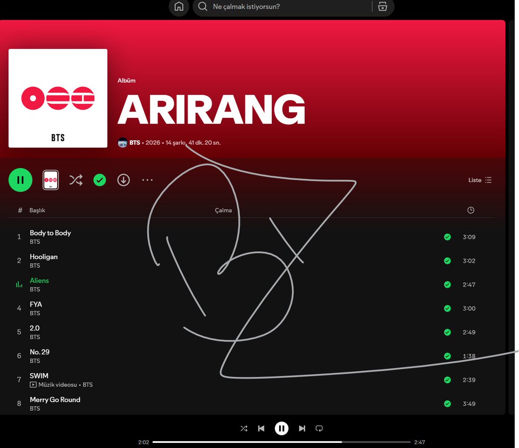Download the album with arrow icon
This screenshot has width=519, height=448.
click(x=123, y=180)
